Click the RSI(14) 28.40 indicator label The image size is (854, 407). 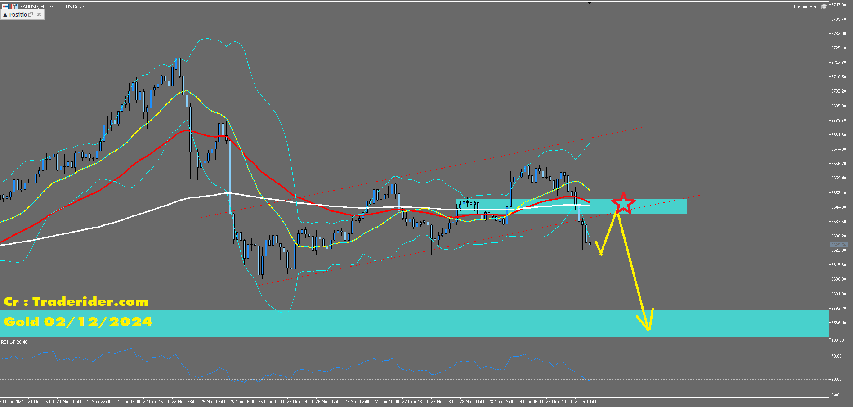coord(14,342)
